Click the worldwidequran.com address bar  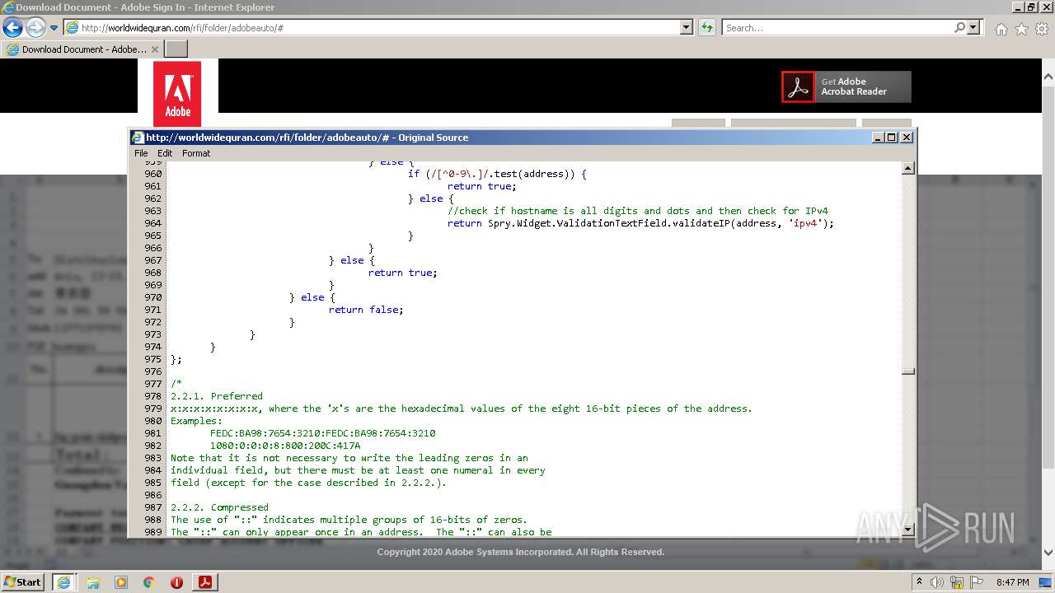click(x=373, y=27)
